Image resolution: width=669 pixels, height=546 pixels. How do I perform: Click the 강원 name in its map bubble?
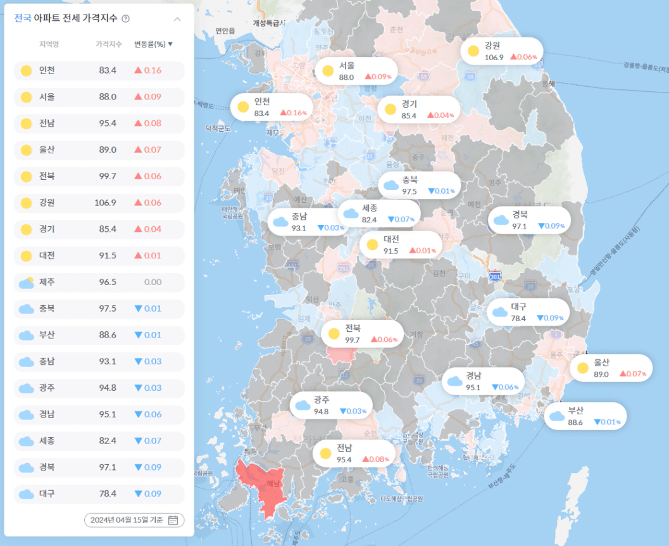tap(492, 45)
